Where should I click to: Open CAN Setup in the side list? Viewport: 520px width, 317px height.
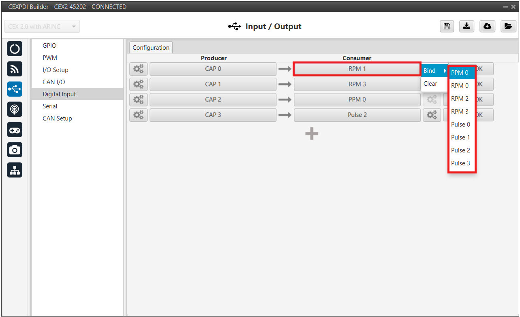click(57, 118)
